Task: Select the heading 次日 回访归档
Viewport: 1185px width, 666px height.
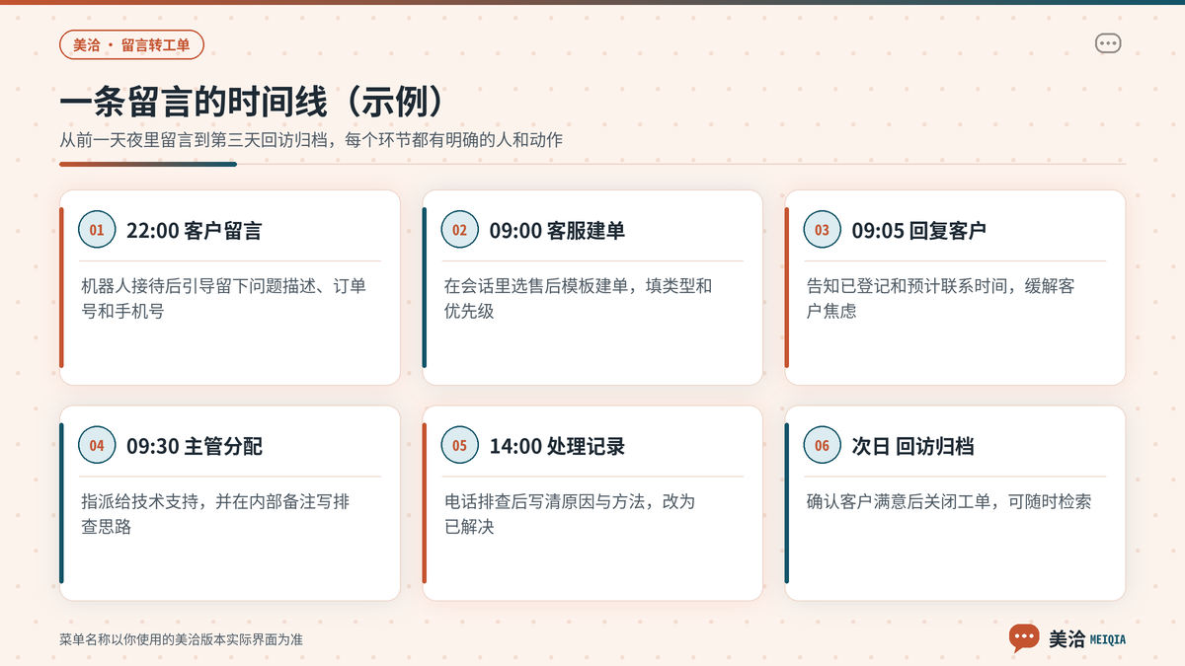Action: (x=913, y=447)
